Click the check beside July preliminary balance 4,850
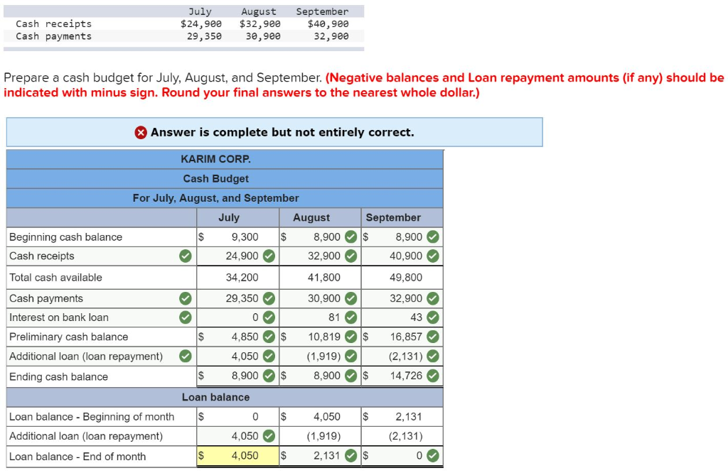 tap(269, 337)
